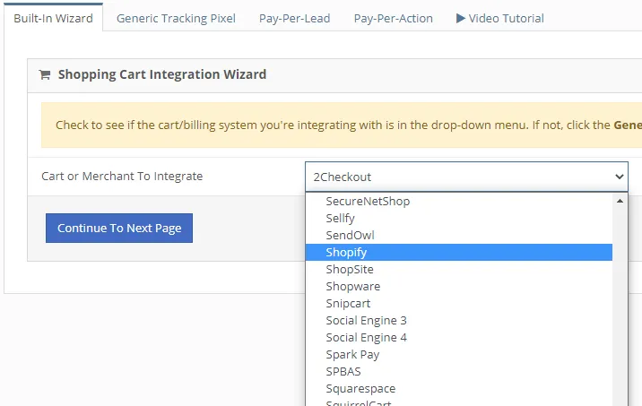Switch to Generic Tracking Pixel tab
642x406 pixels.
tap(176, 19)
